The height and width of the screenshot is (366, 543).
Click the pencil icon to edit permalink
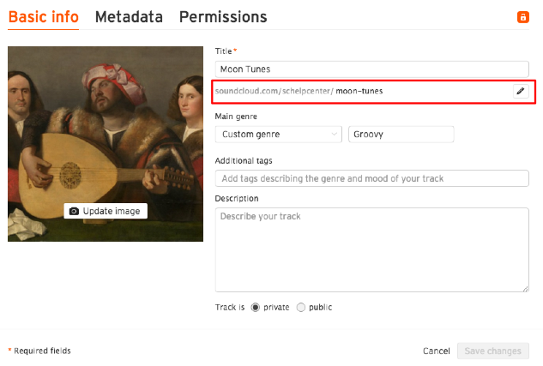tap(521, 92)
